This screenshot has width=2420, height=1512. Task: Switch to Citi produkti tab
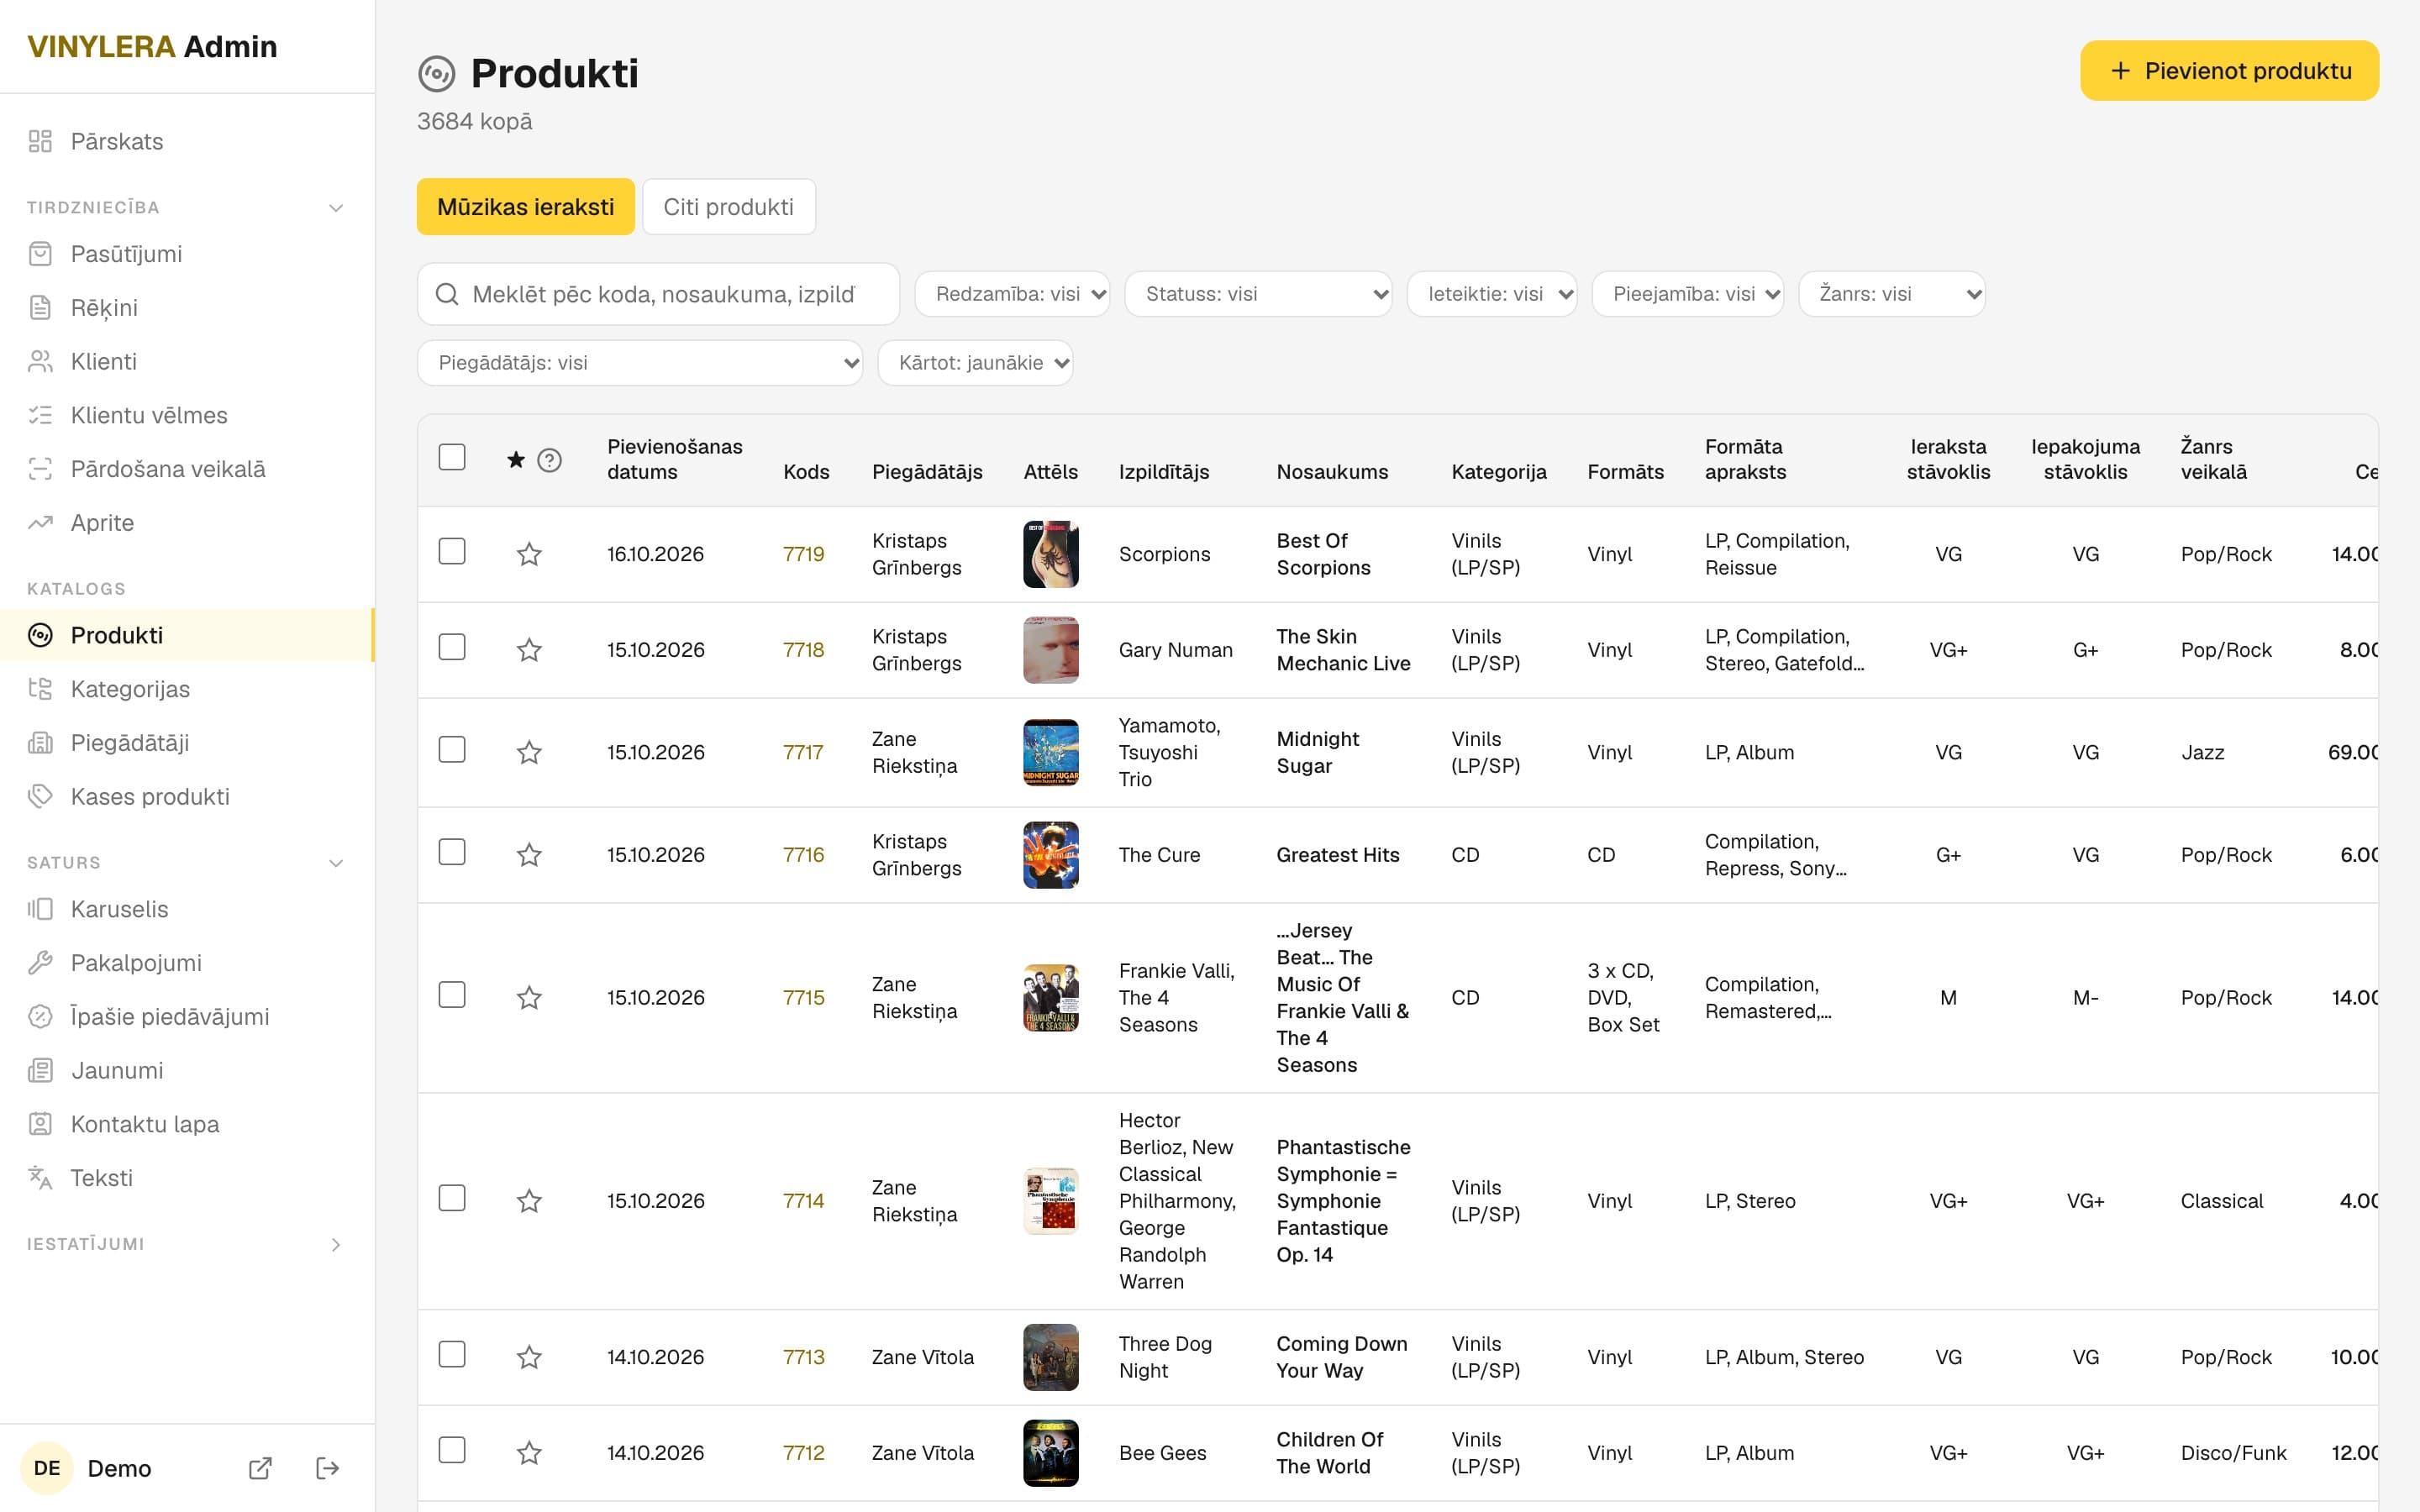pos(729,207)
